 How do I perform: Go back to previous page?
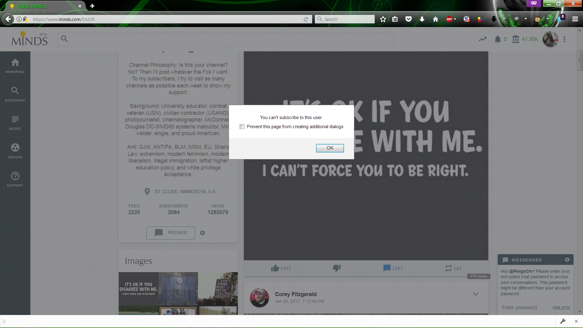[8, 19]
